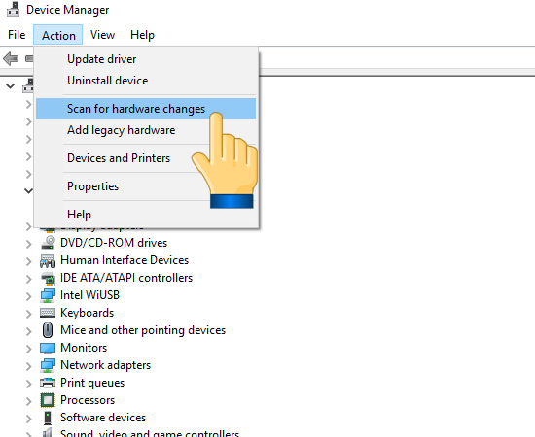Click the mouse icon for pointing devices
This screenshot has width=535, height=437.
point(48,330)
